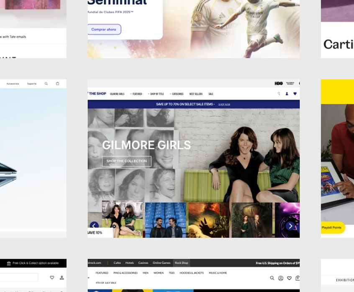Click the Shop The Collection button
This screenshot has width=354, height=292.
126,161
